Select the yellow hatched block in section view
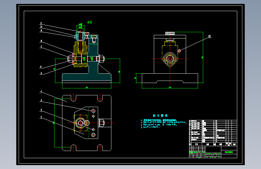The height and width of the screenshot is (169, 261). click(80, 54)
